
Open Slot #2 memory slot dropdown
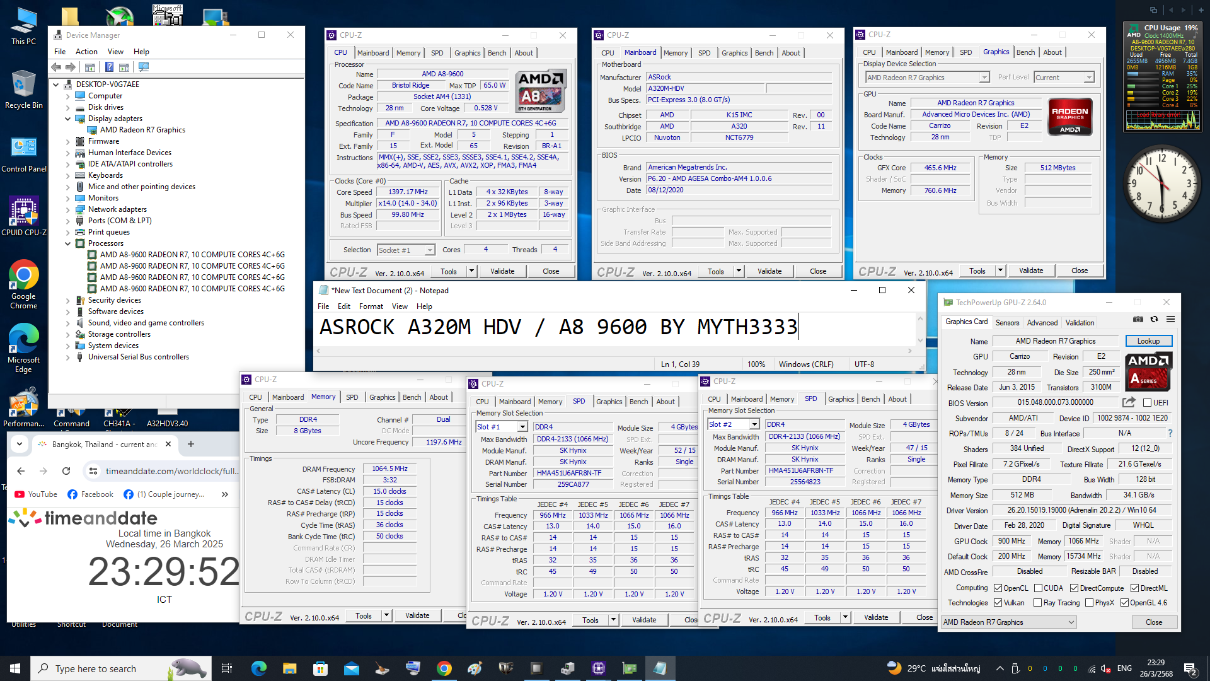733,424
